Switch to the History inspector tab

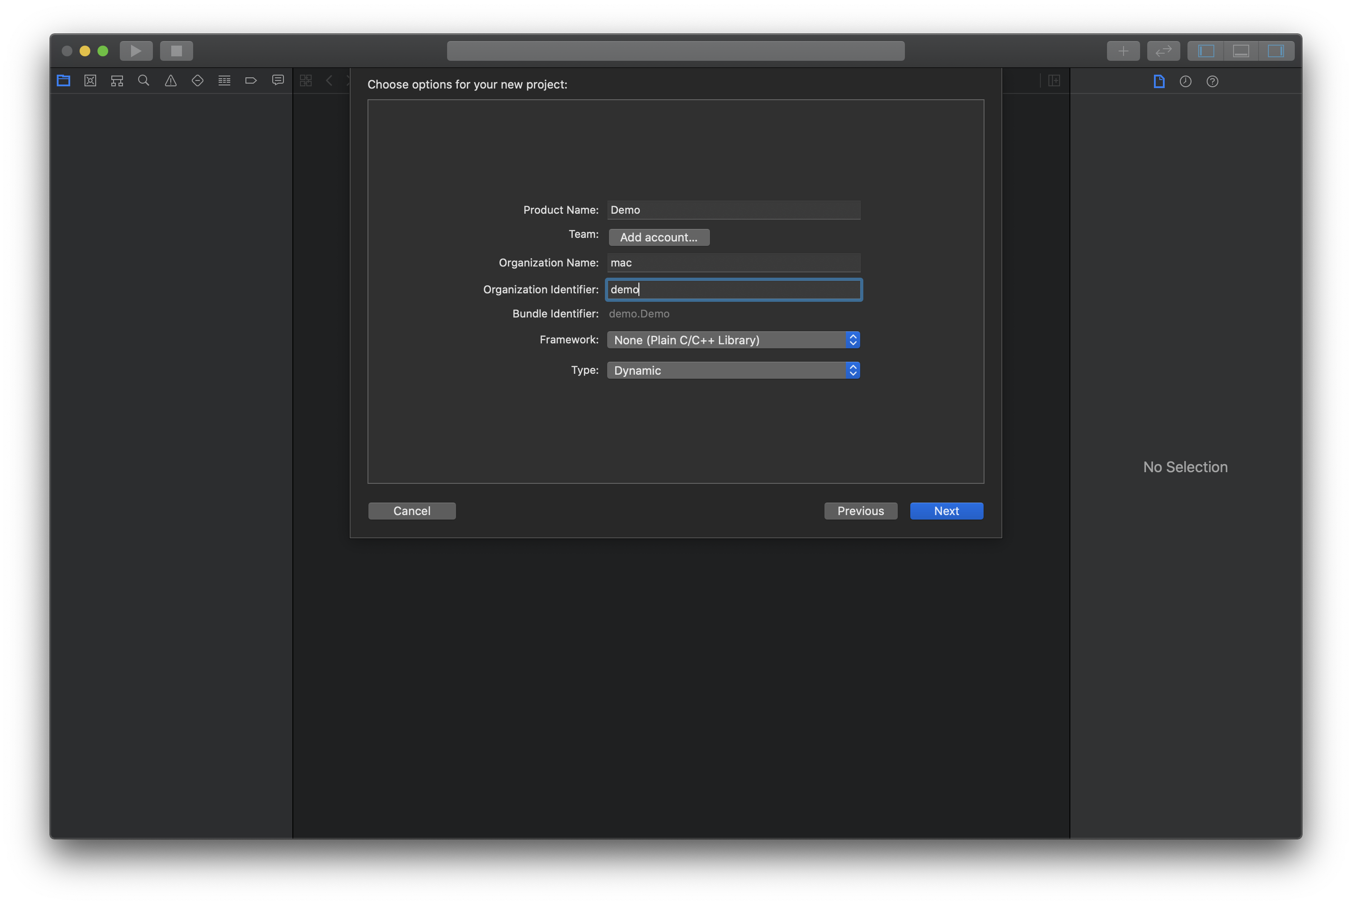(x=1185, y=81)
